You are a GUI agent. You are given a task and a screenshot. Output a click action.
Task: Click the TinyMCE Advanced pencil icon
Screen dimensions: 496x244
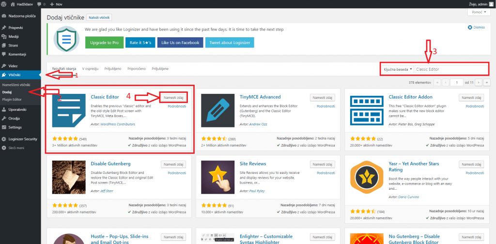218,110
